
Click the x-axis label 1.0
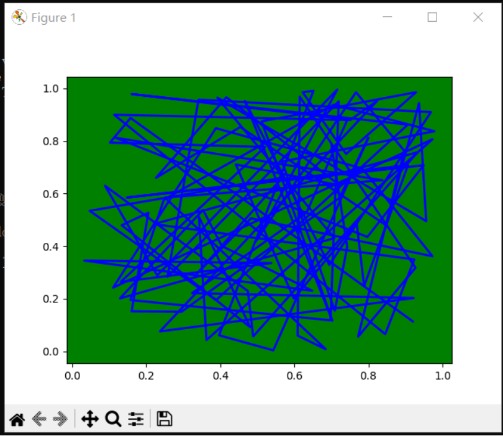pyautogui.click(x=443, y=376)
